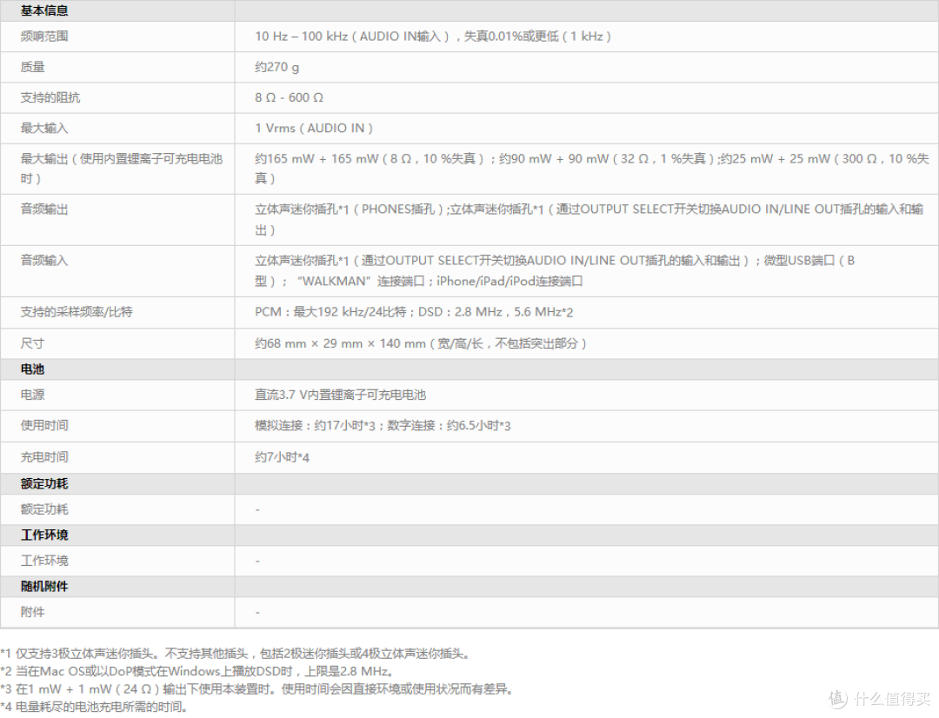Click the 随机附件 section header
Screen dimensions: 939x718
click(44, 587)
